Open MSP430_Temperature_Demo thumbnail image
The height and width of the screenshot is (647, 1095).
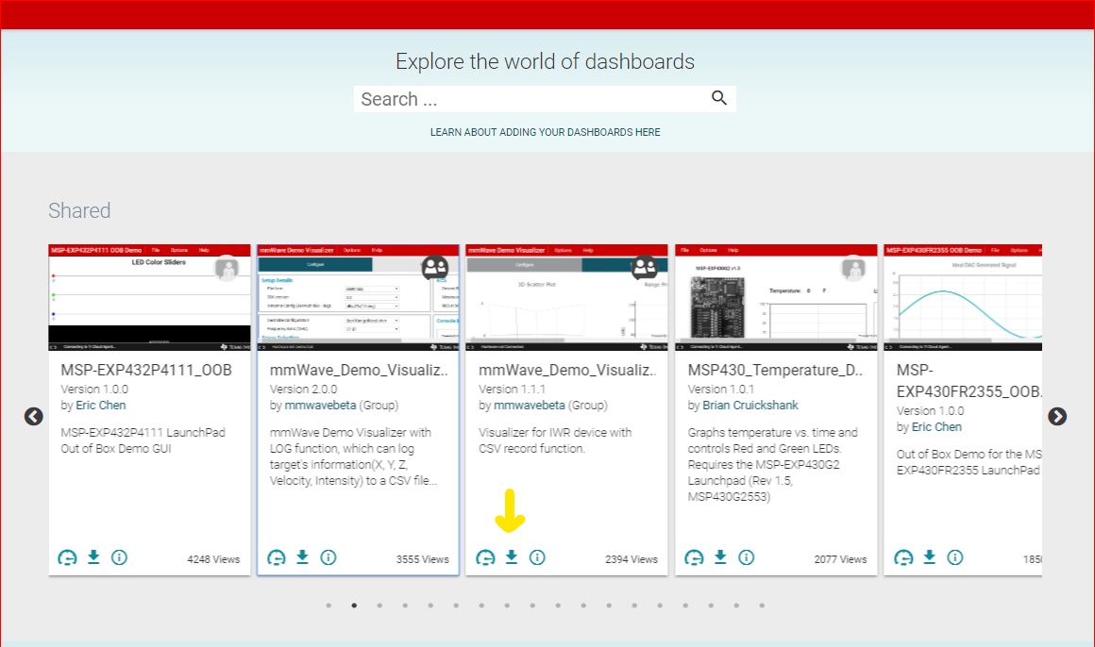tap(776, 297)
